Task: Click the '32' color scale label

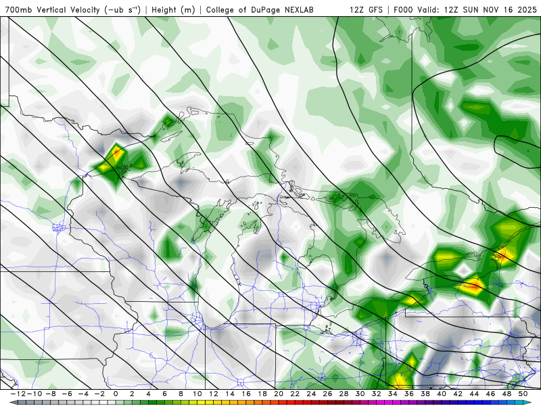Action: pos(377,394)
